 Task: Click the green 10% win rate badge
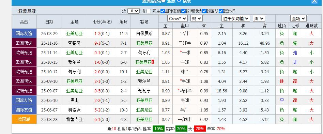[x=159, y=129]
